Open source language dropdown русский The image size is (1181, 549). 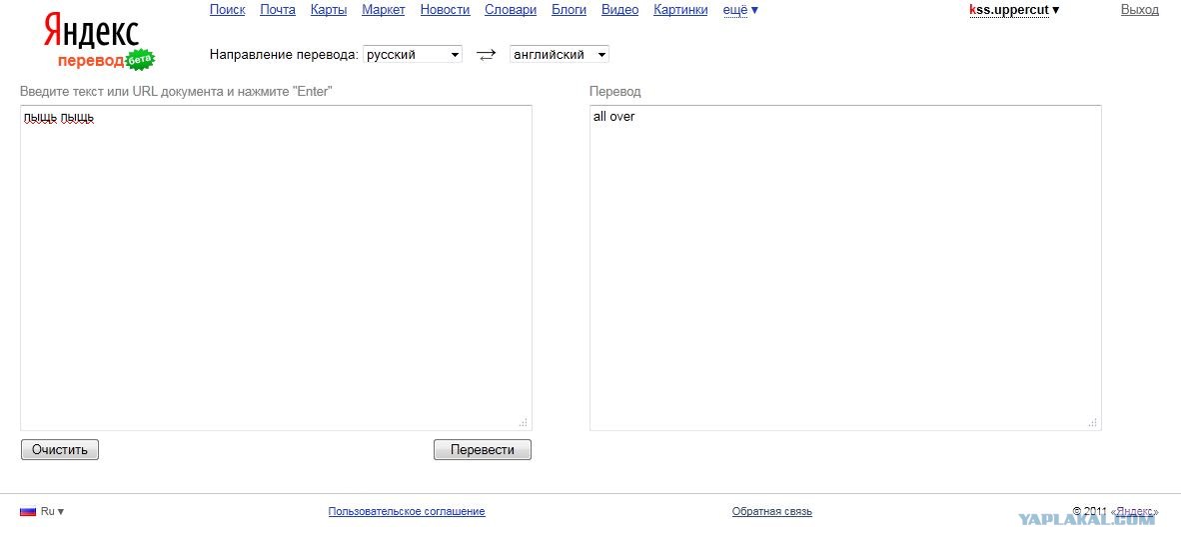[x=413, y=54]
